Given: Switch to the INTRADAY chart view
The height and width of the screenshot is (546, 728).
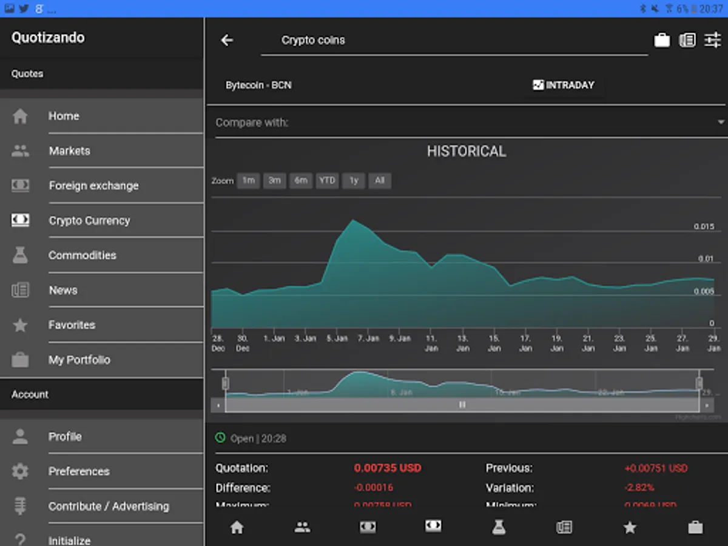Looking at the screenshot, I should pyautogui.click(x=564, y=85).
